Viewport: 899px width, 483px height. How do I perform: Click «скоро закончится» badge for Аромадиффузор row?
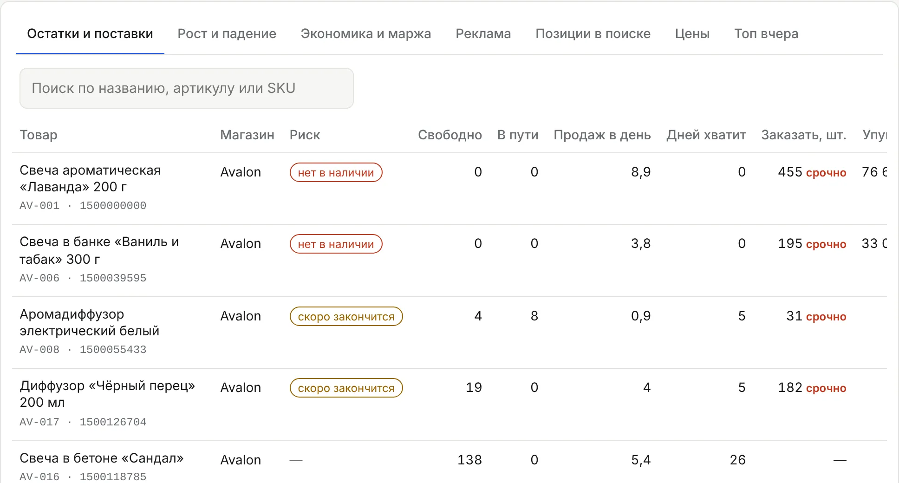[x=346, y=316]
